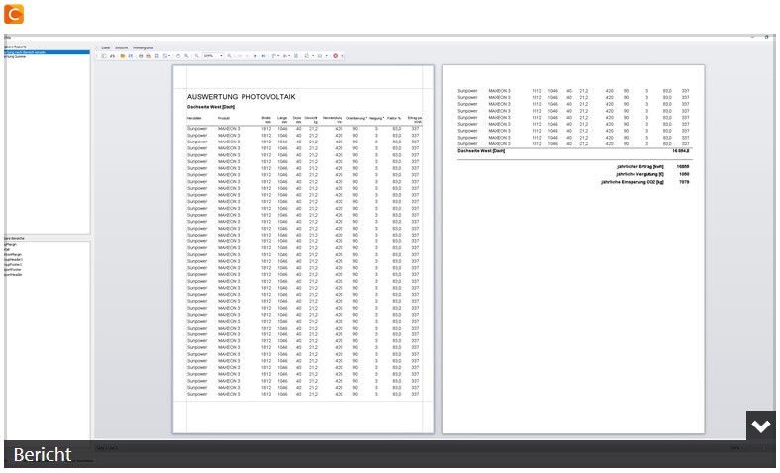Viewport: 780px width, 473px height.
Task: Select the GroupHeader1 area in lower list
Action: pos(14,259)
